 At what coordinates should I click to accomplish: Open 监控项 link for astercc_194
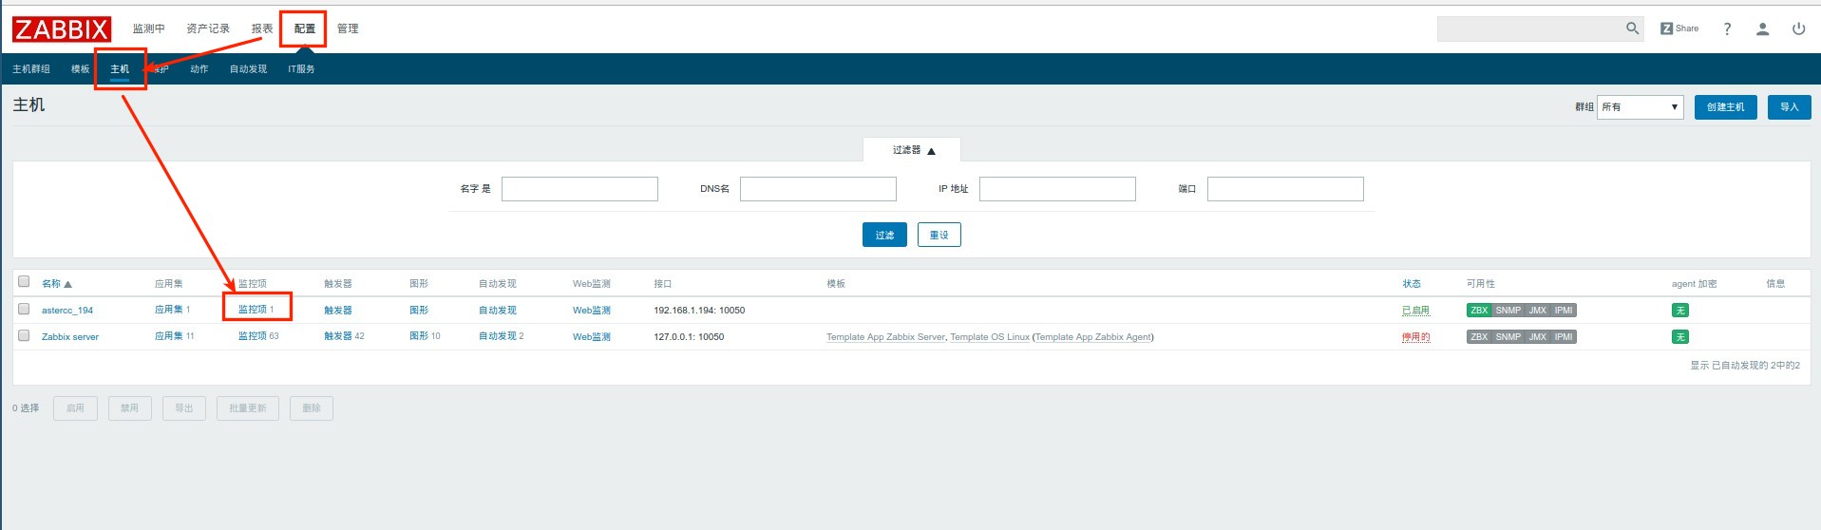pos(252,310)
